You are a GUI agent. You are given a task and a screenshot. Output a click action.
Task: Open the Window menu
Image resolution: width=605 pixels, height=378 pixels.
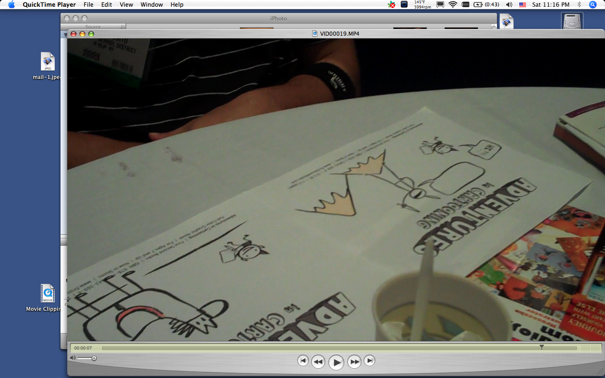[x=151, y=5]
